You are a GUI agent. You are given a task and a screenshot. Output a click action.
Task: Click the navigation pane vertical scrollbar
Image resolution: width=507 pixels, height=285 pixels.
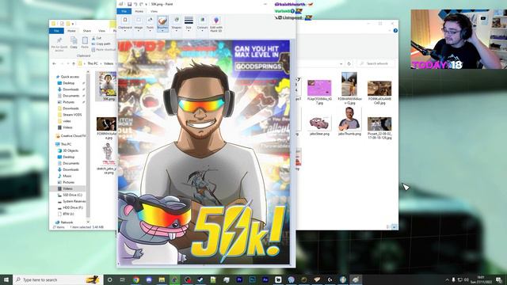coord(88,146)
